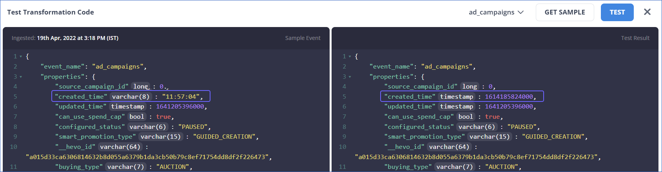Screen dimensions: 662x172
Task: Click "updated_time" key in Sample Event
Action: (x=81, y=107)
